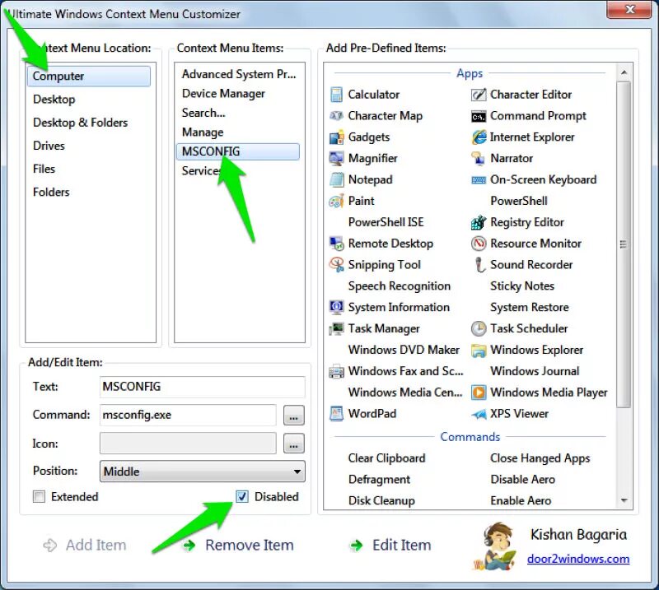Add Speech Recognition pre-defined item
The height and width of the screenshot is (590, 659).
(400, 286)
